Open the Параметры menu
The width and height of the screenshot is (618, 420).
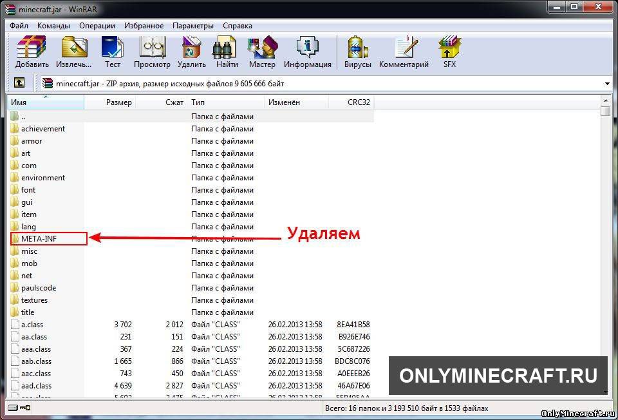coord(192,26)
